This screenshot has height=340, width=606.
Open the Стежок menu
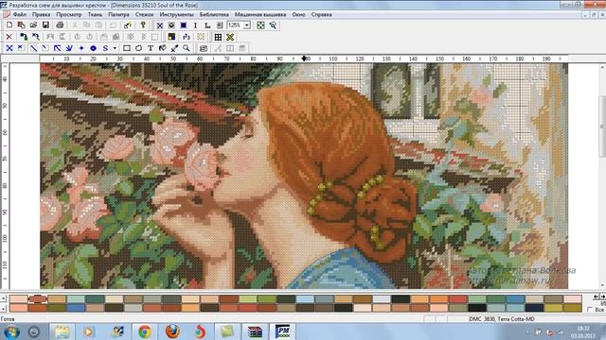click(144, 15)
